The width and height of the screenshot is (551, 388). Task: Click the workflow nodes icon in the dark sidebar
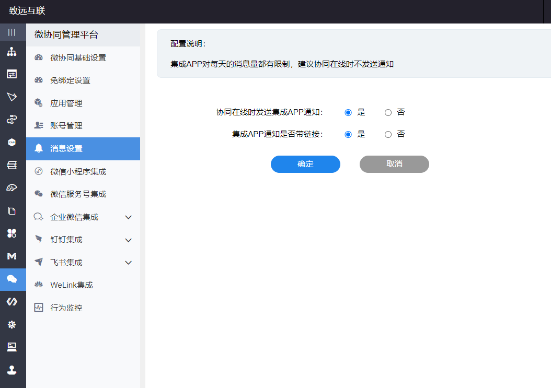12,120
